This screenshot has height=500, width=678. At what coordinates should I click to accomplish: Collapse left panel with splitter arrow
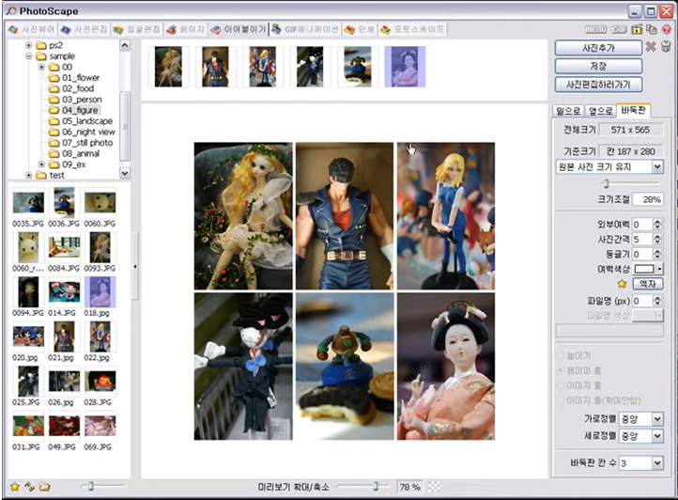pos(135,267)
